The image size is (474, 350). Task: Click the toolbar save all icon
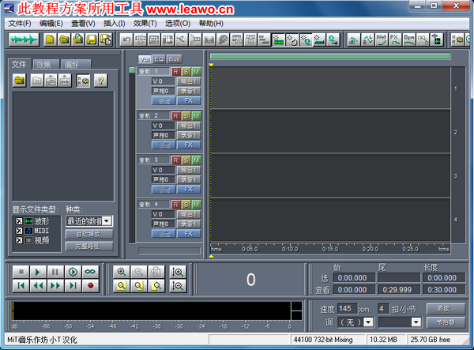pos(106,40)
